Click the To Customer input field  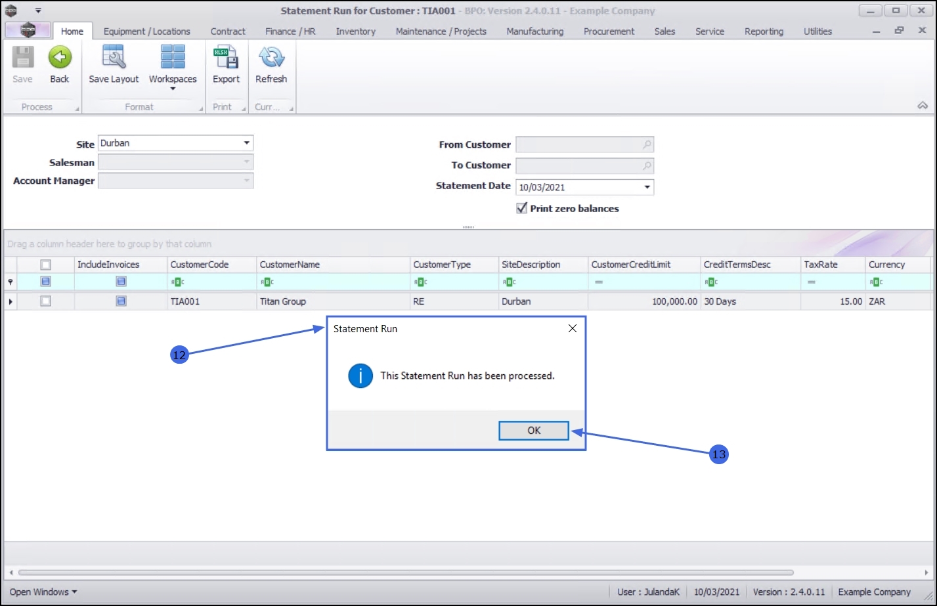coord(584,166)
